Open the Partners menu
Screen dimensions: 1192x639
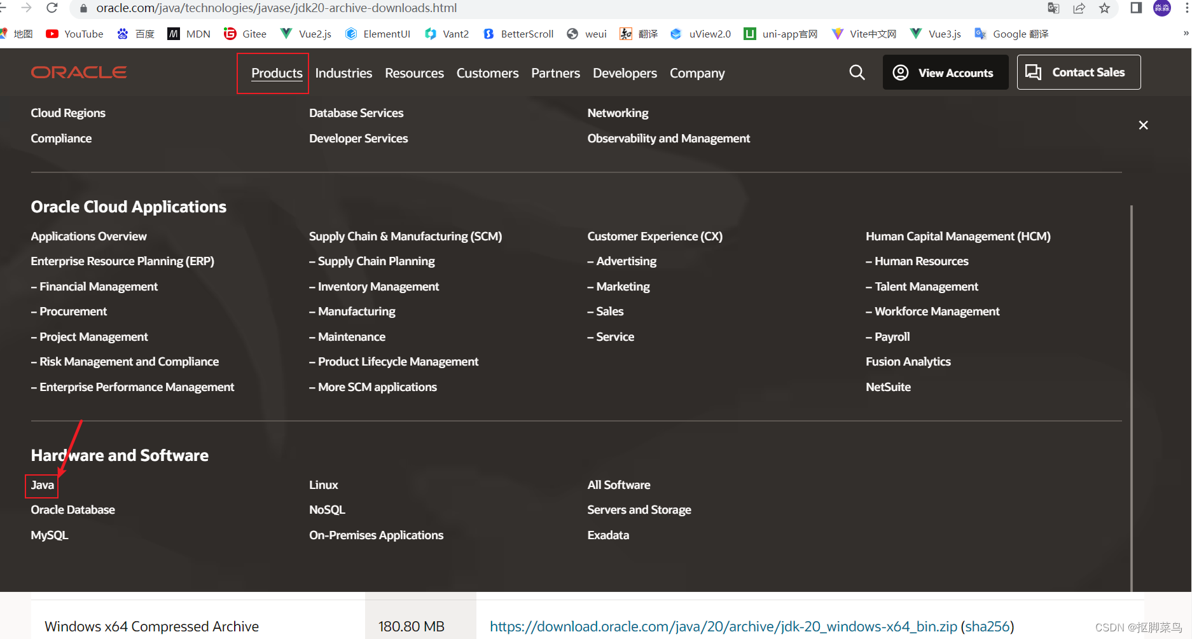[555, 73]
